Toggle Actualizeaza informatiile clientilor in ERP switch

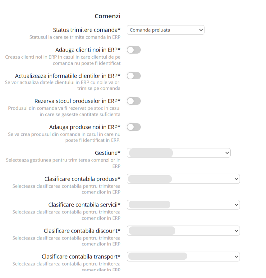click(134, 75)
